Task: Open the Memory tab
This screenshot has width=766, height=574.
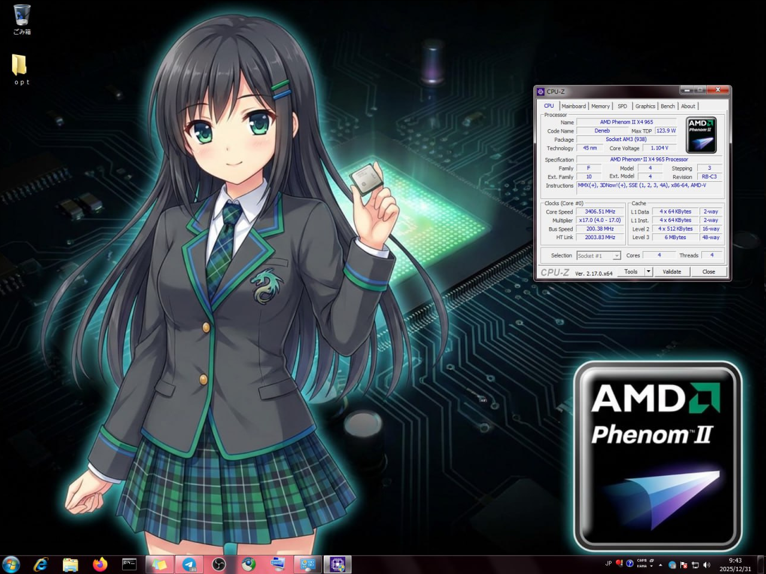Action: (601, 106)
